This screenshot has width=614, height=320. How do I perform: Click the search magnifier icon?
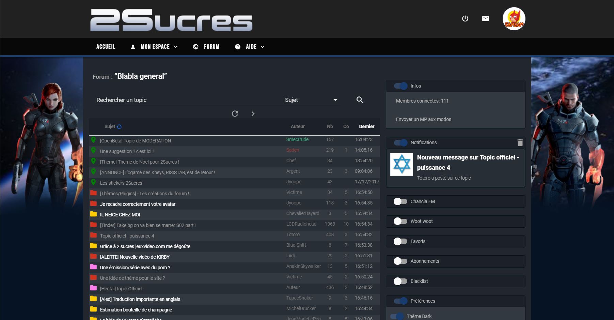click(360, 100)
